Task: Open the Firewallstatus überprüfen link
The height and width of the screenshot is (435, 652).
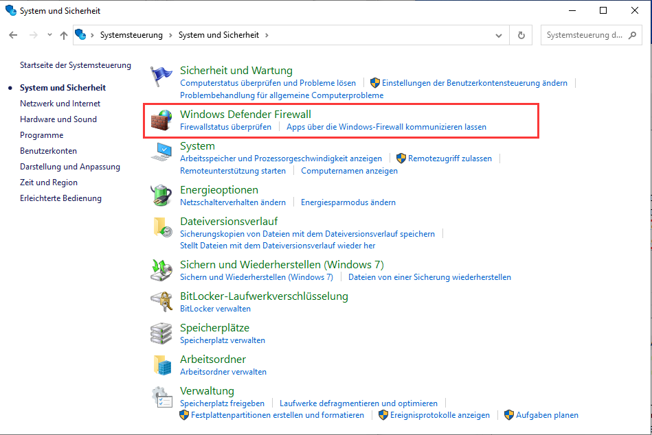Action: 225,127
